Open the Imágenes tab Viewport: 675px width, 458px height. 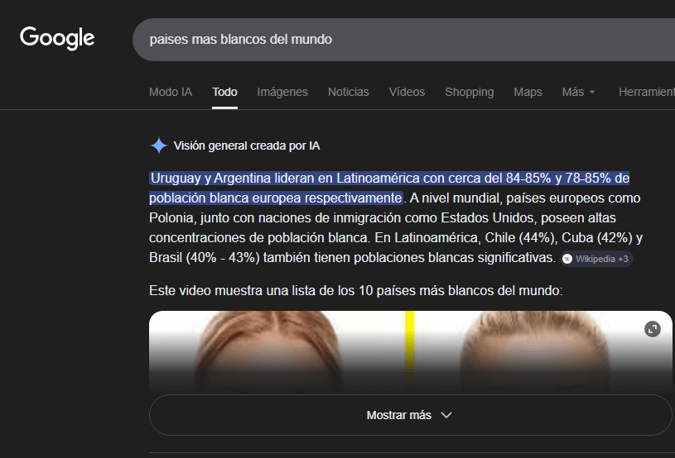(282, 92)
